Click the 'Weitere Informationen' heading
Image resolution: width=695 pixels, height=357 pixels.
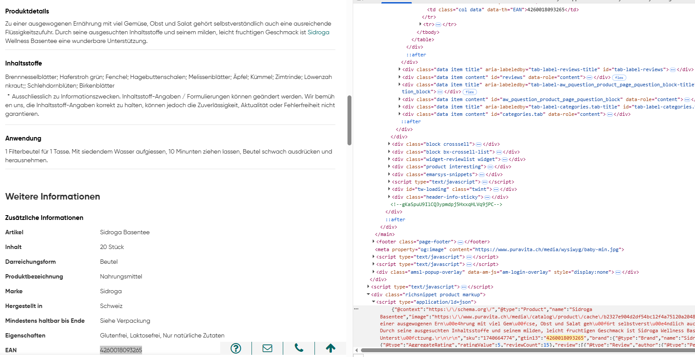coord(53,197)
